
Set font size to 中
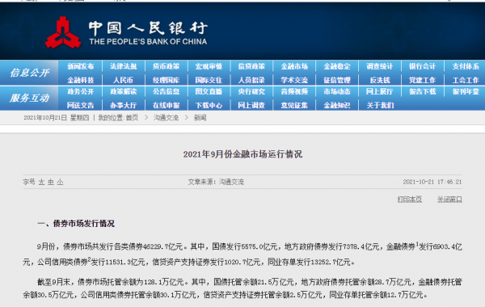point(51,182)
